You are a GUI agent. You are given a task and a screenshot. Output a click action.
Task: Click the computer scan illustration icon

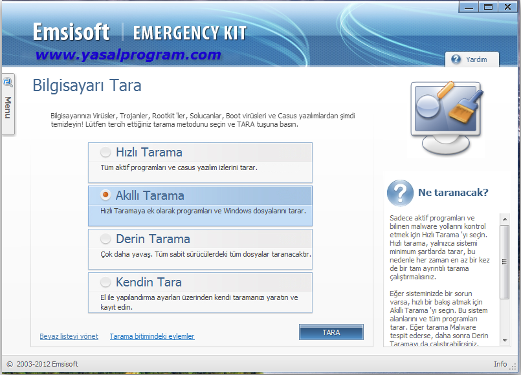(x=447, y=116)
